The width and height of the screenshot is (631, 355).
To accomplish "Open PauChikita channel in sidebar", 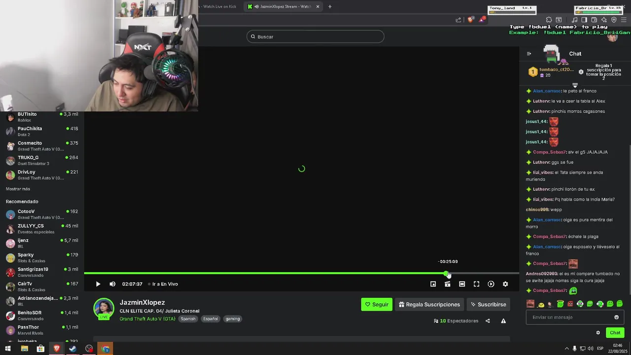I will pyautogui.click(x=42, y=131).
